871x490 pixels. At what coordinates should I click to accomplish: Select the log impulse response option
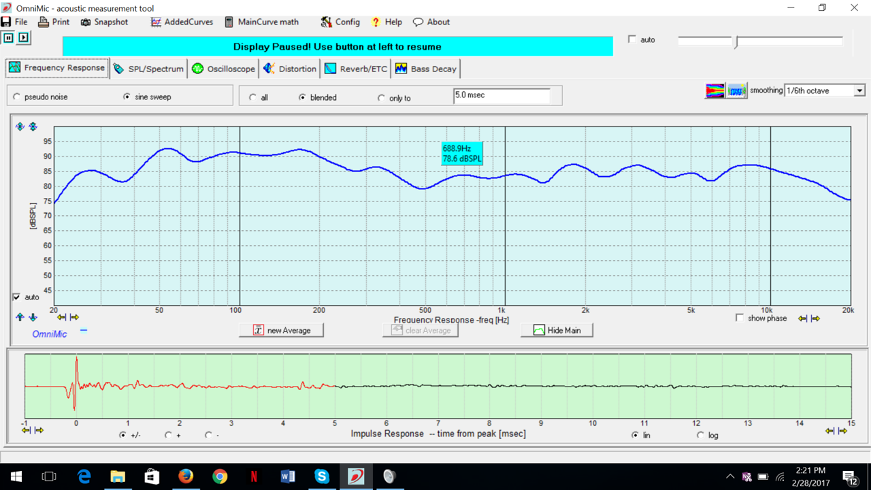click(701, 436)
